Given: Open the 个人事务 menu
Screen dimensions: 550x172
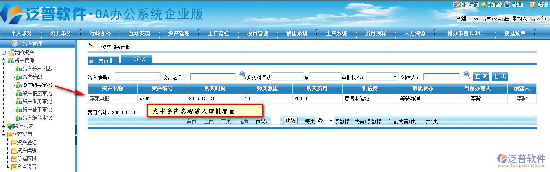Looking at the screenshot, I should tap(21, 34).
